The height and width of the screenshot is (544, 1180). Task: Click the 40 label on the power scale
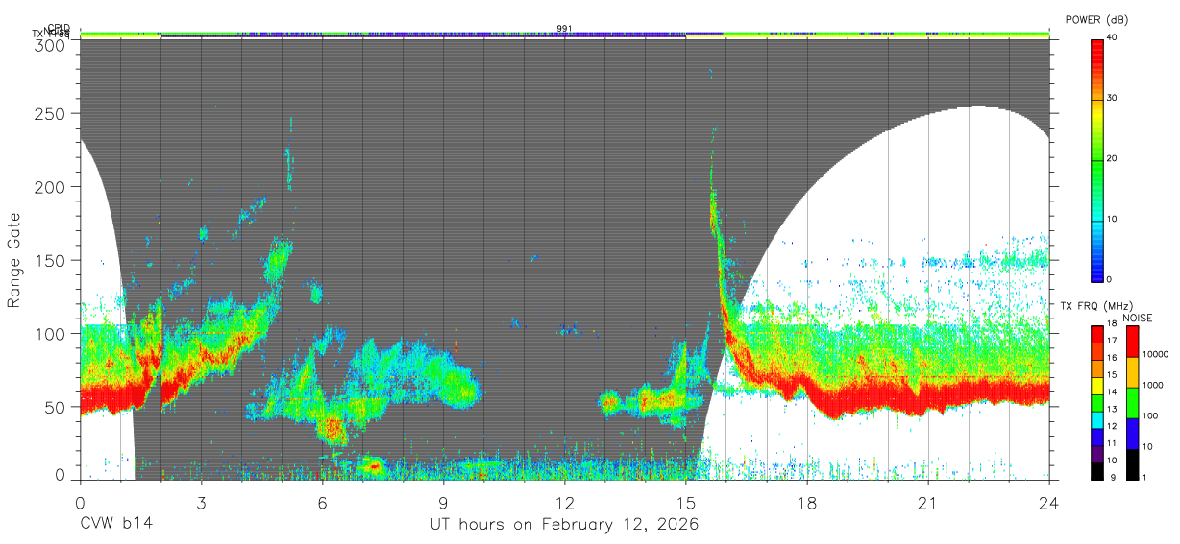pos(1113,37)
